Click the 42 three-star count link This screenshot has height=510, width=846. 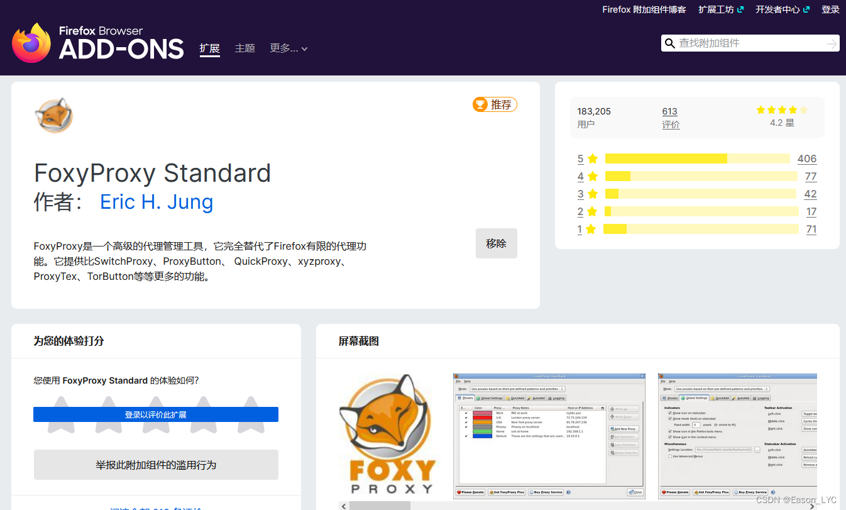click(811, 194)
